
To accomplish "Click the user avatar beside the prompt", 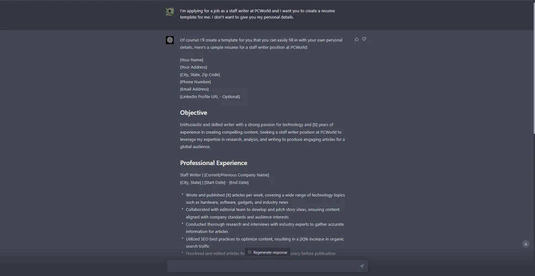I will [170, 11].
